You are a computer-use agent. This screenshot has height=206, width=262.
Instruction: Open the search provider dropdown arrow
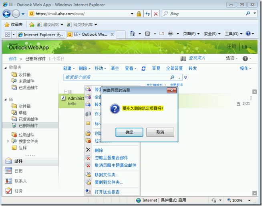[x=255, y=13]
